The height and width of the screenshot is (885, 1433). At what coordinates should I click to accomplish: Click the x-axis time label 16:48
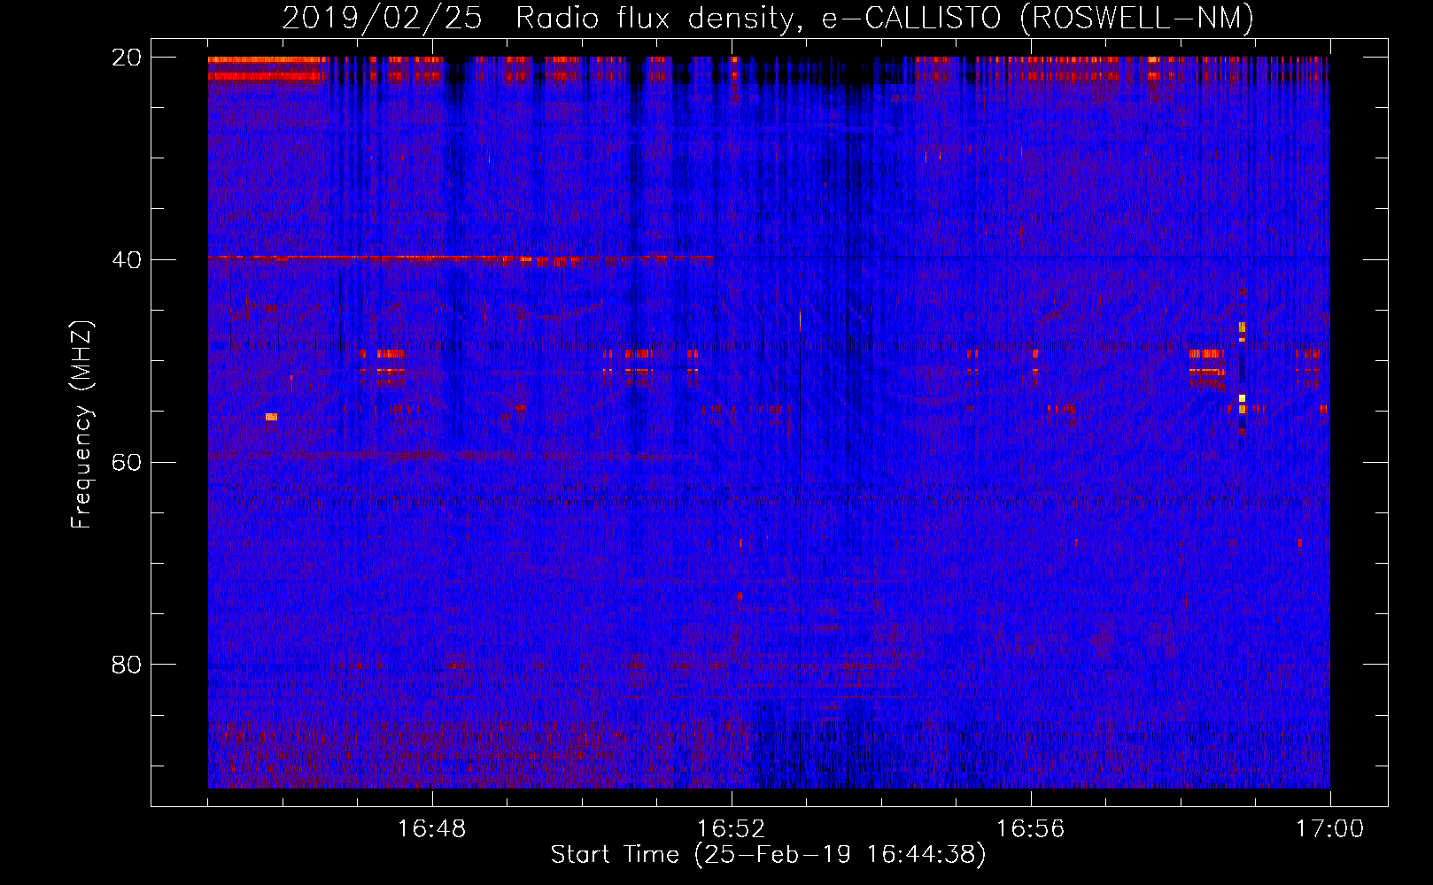point(432,829)
